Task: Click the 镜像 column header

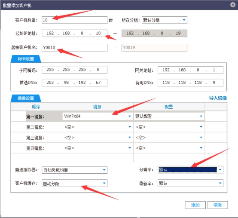Action: tap(98, 107)
